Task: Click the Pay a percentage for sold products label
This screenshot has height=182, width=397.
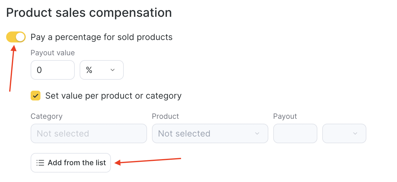Action: (102, 37)
